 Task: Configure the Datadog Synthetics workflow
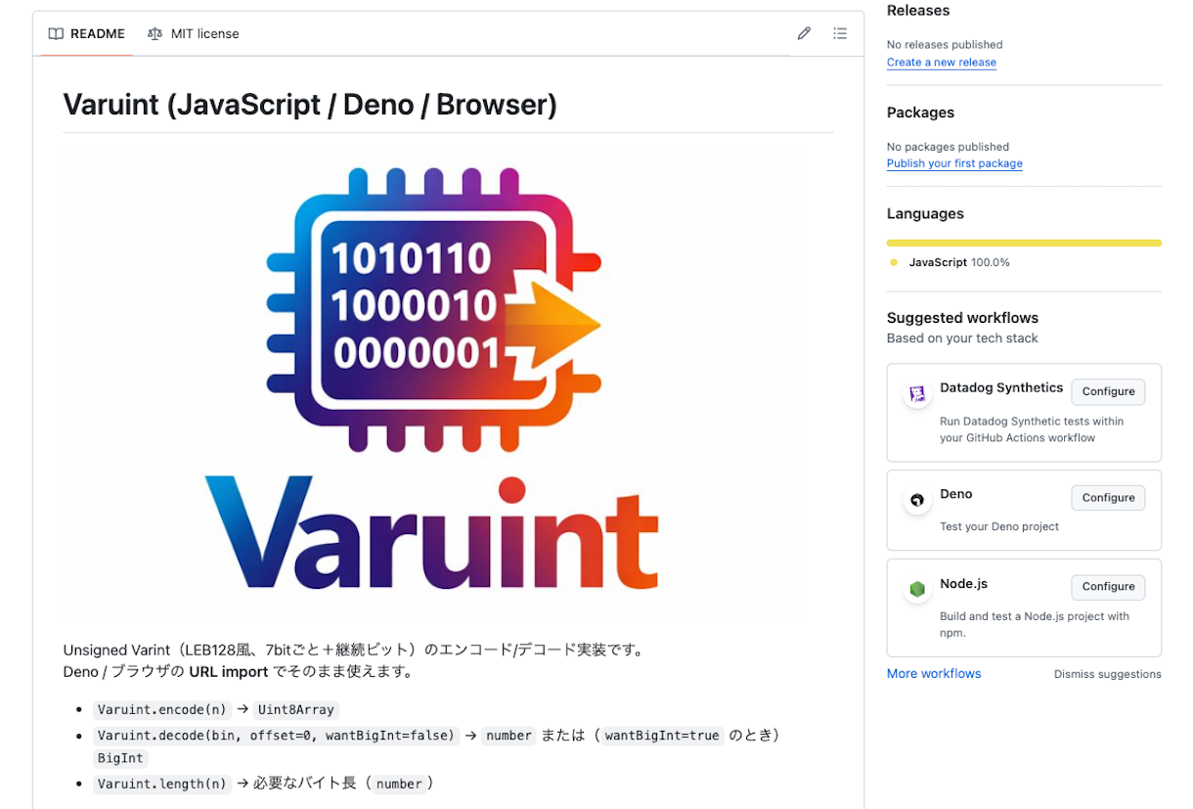(x=1108, y=391)
